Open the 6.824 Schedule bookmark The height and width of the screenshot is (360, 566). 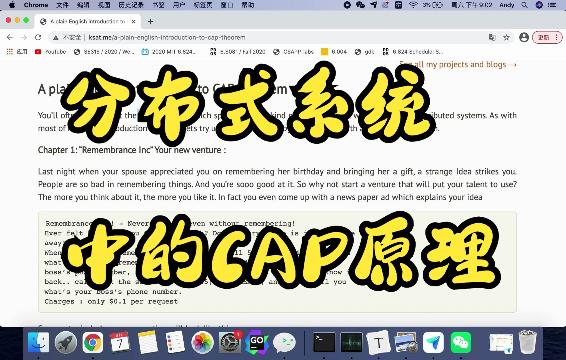[413, 52]
